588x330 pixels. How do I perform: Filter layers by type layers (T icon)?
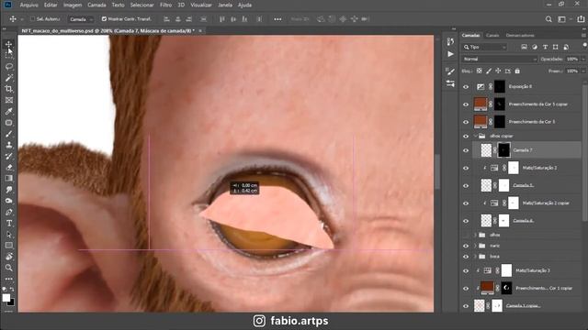pos(545,47)
